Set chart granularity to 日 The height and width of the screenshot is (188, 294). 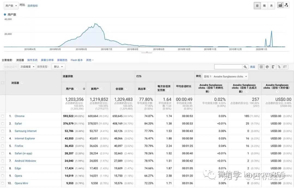(257, 6)
